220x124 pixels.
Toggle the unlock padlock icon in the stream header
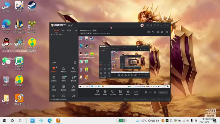pos(153,32)
